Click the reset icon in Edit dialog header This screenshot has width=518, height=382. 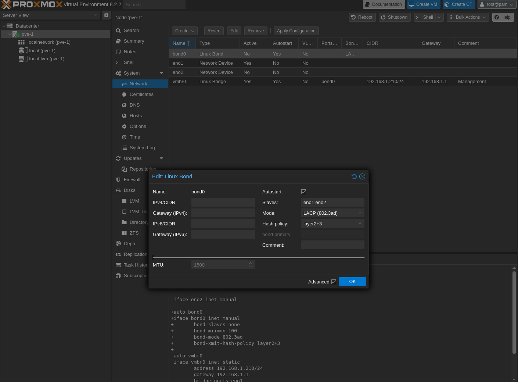pyautogui.click(x=354, y=176)
